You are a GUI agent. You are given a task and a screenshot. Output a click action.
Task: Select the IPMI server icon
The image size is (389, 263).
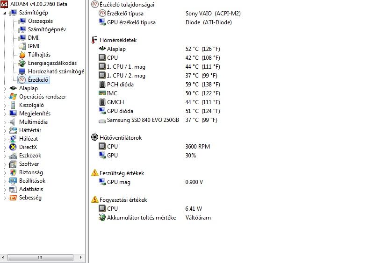22,46
